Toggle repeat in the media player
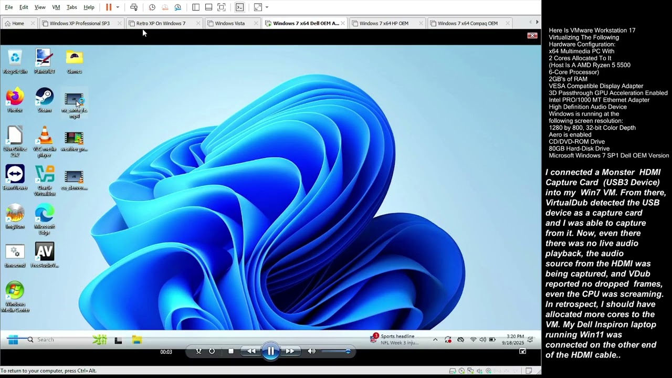 [212, 351]
